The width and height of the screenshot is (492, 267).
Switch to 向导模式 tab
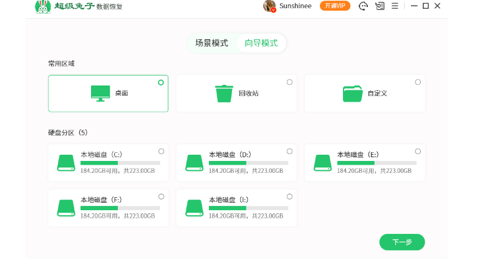261,43
